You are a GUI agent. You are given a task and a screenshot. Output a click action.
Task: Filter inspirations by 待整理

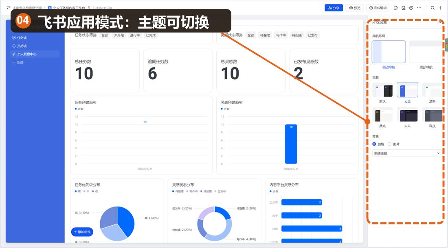265,35
